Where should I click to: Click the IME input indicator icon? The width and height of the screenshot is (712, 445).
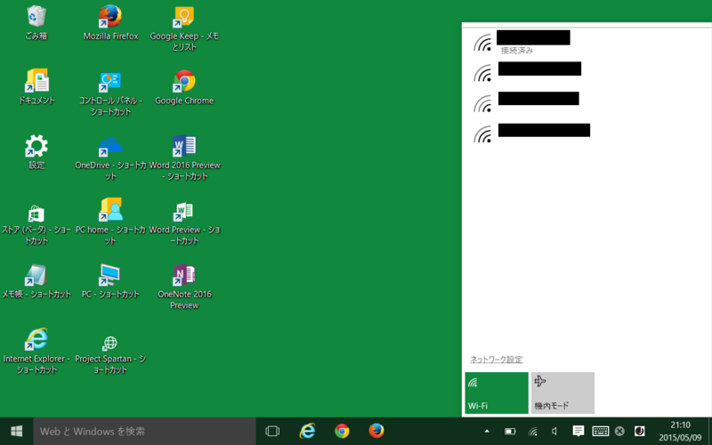pos(639,431)
